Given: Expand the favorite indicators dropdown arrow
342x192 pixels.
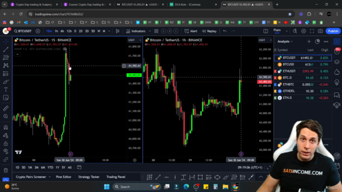Looking at the screenshot, I should 150,31.
